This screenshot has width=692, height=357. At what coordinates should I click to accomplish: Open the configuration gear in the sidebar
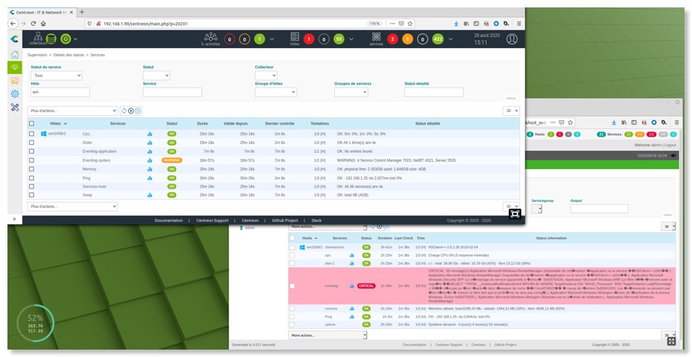14,94
